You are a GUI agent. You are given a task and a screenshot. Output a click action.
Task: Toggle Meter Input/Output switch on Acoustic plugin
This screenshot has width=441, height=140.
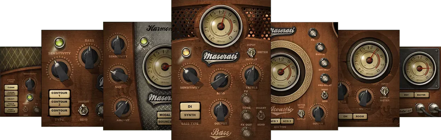[301, 114]
